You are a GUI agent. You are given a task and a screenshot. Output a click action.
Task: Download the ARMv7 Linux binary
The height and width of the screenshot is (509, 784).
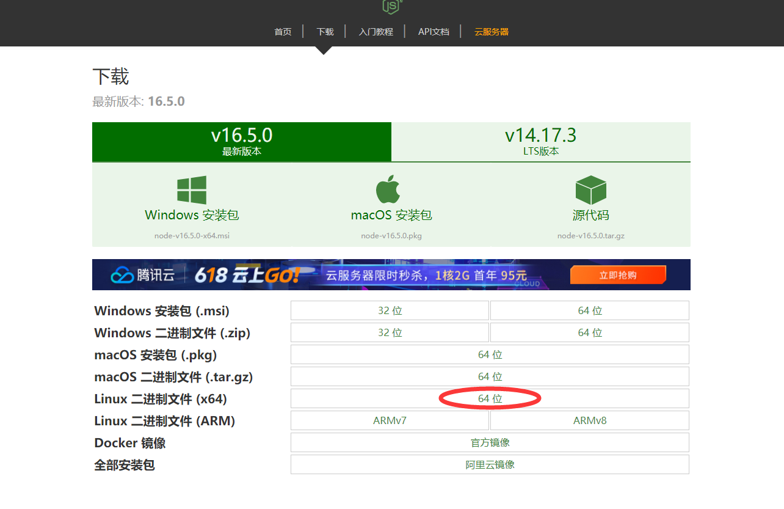pyautogui.click(x=390, y=420)
